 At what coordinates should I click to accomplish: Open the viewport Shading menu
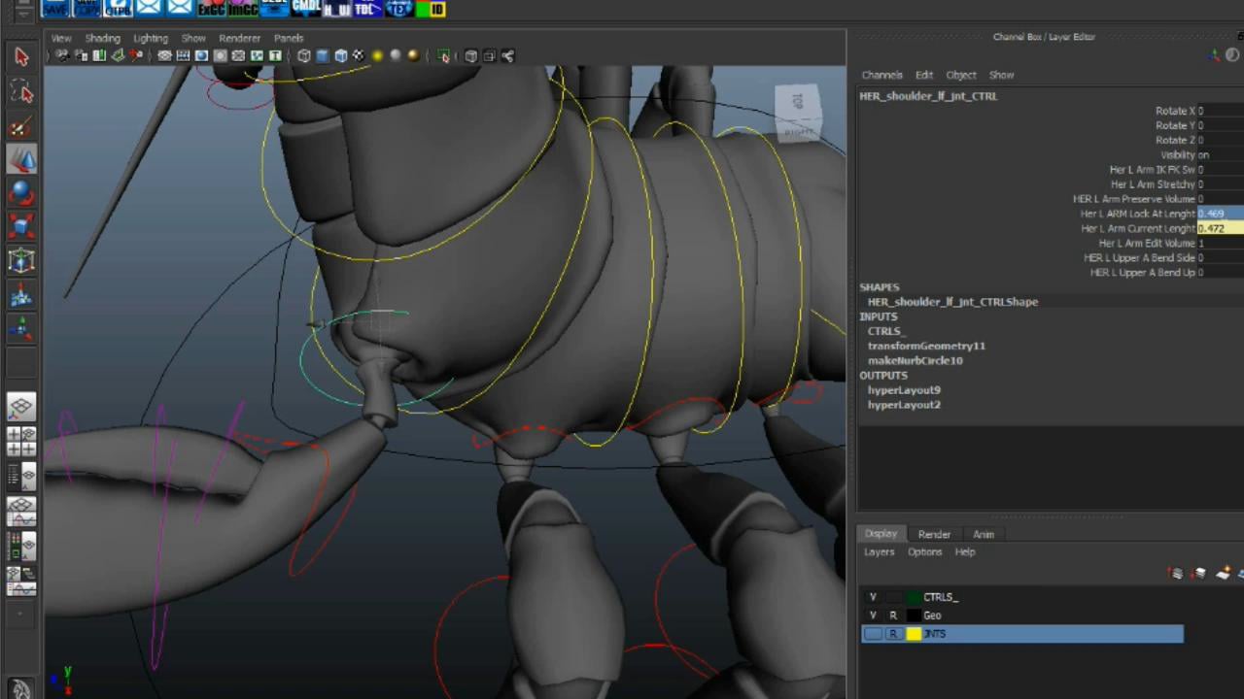coord(102,38)
